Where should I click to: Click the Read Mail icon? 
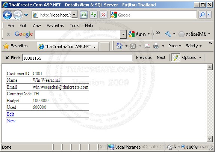(147, 46)
